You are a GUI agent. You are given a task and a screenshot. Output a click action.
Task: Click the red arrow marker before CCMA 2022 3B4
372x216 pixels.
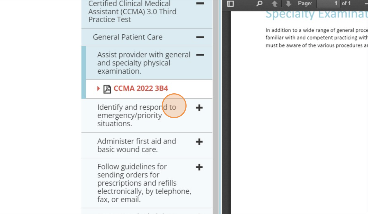coord(99,89)
